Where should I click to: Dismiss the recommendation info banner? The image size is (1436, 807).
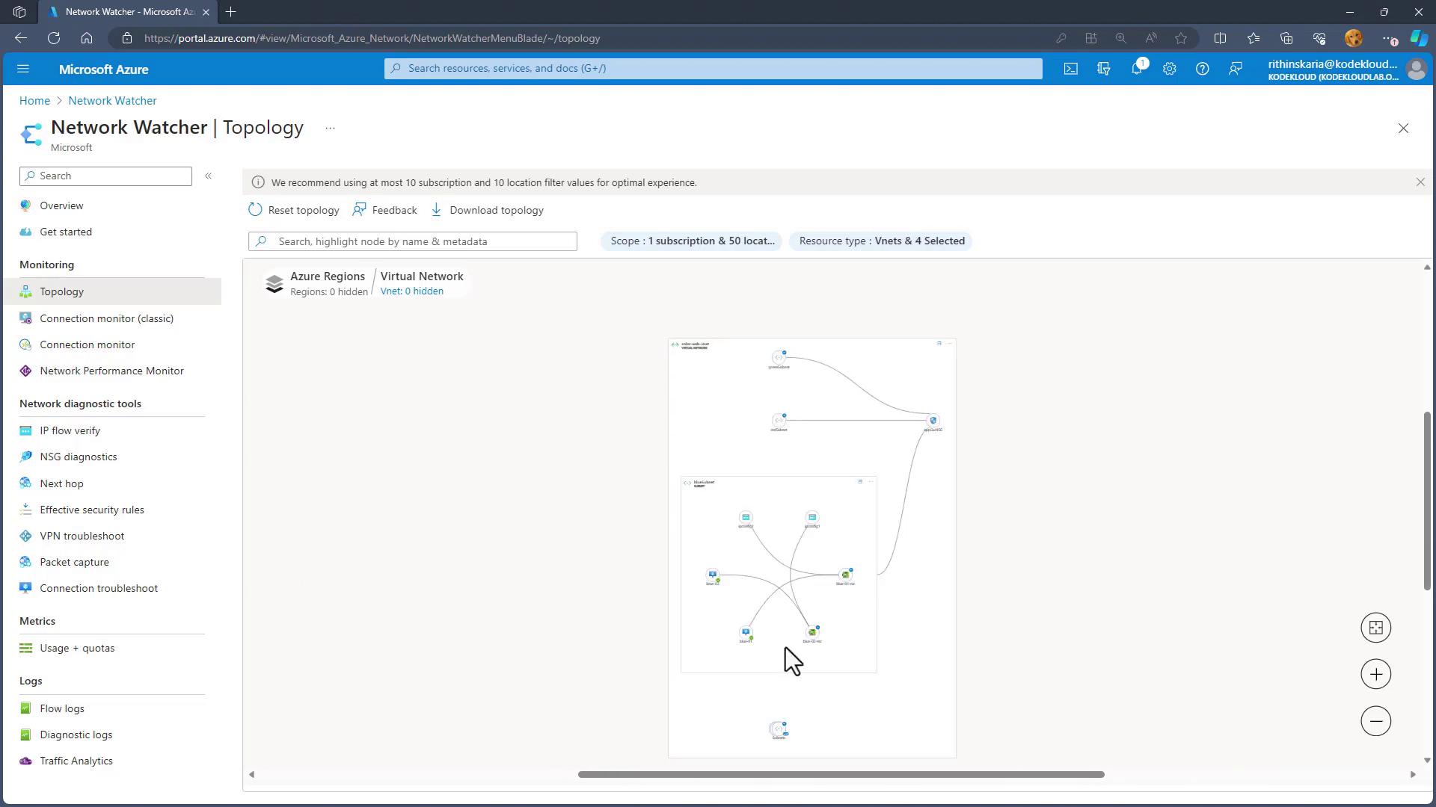pyautogui.click(x=1420, y=182)
